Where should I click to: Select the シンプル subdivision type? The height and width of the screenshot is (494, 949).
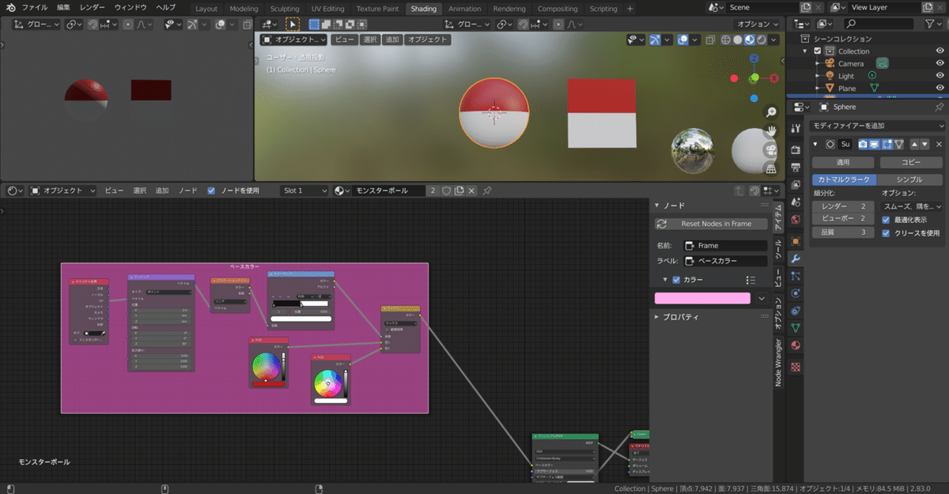[x=909, y=179]
